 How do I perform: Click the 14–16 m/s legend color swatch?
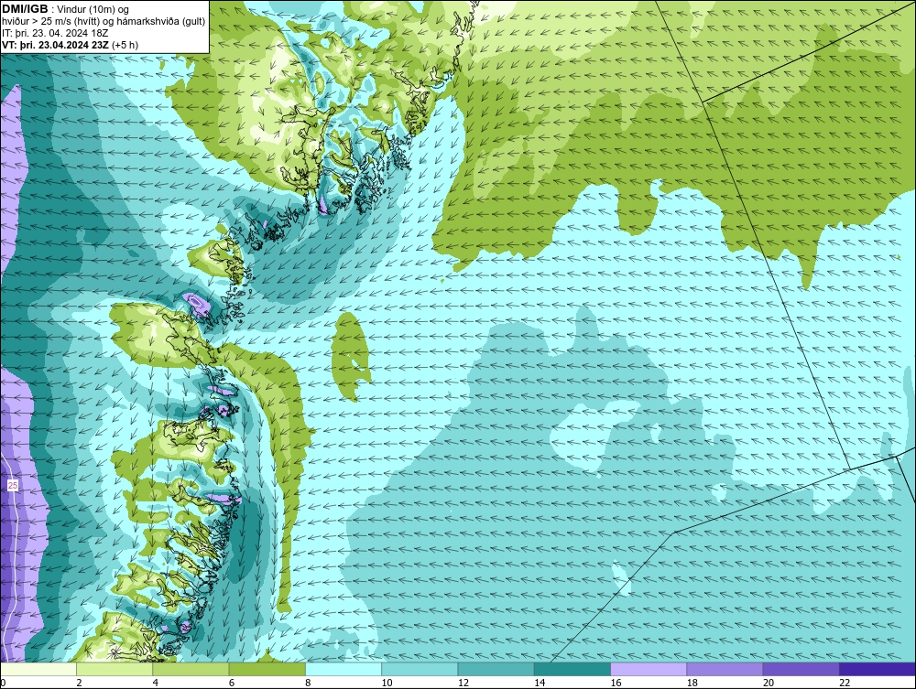pyautogui.click(x=572, y=669)
